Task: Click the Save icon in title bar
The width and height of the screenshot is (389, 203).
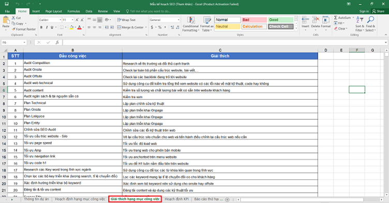Action: tap(7, 4)
